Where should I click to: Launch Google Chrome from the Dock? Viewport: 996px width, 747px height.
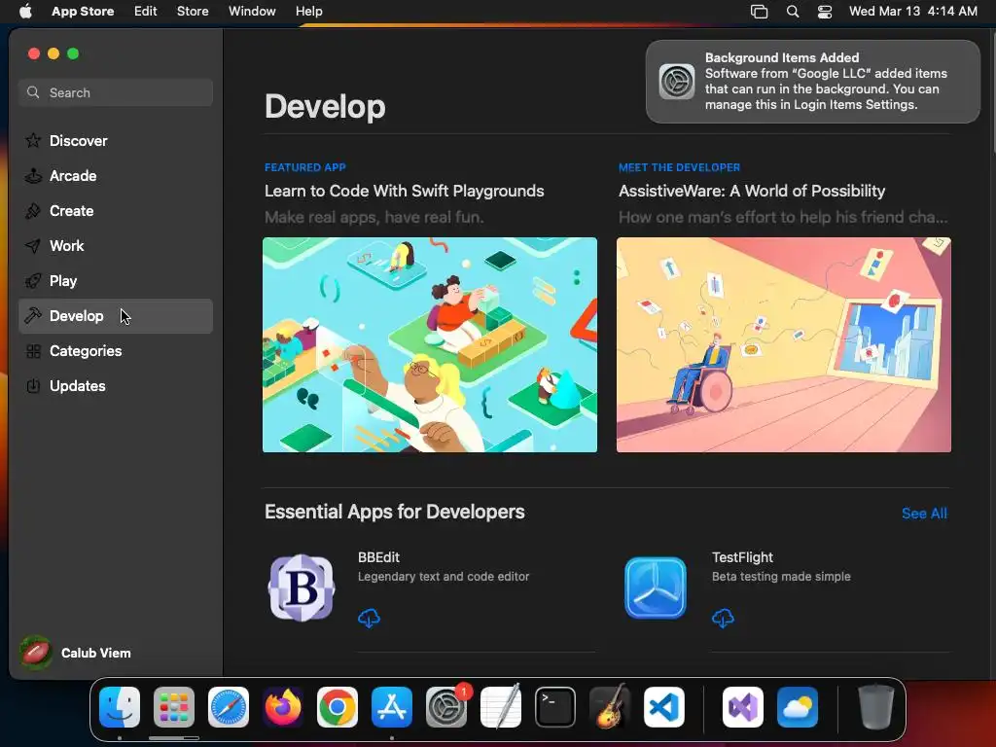click(338, 707)
